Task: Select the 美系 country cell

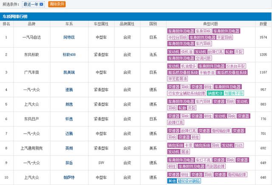Action: [x=153, y=148]
